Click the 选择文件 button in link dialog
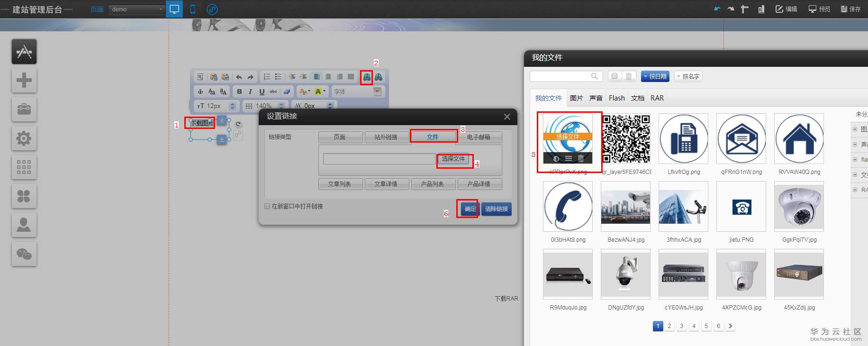The height and width of the screenshot is (346, 868). 453,159
